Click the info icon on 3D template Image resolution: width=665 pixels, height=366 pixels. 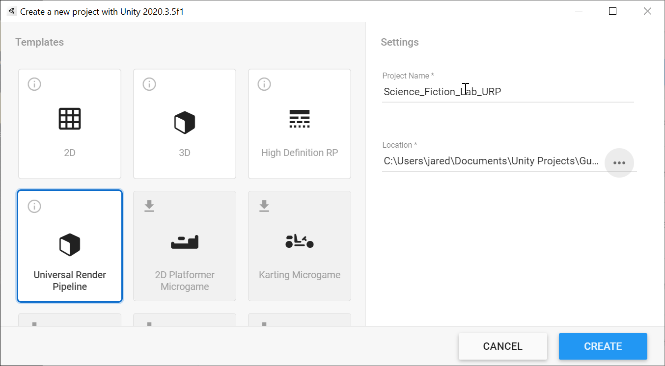[149, 84]
